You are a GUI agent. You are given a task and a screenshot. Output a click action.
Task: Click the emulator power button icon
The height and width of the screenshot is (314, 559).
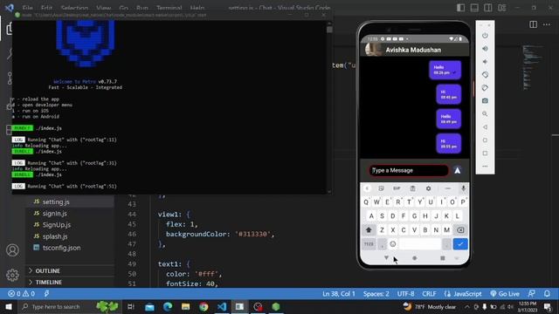point(485,36)
